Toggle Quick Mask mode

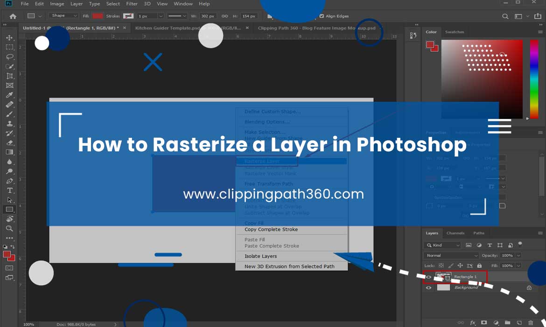tap(9, 268)
